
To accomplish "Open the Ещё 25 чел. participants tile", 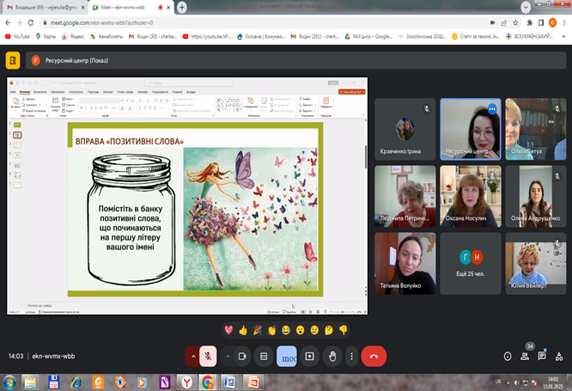I will click(x=470, y=263).
